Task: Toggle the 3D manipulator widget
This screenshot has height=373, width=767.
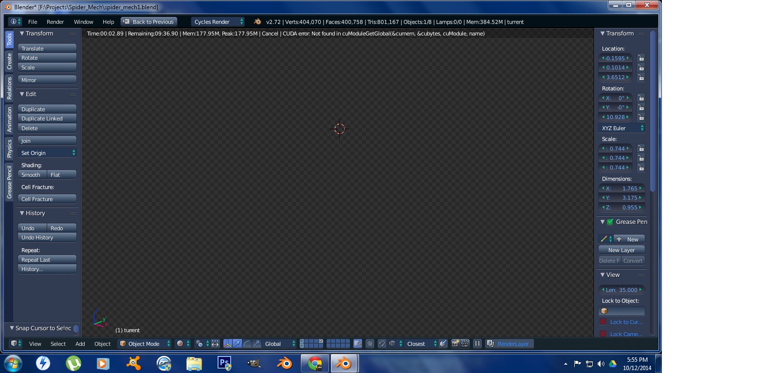Action: (x=228, y=344)
